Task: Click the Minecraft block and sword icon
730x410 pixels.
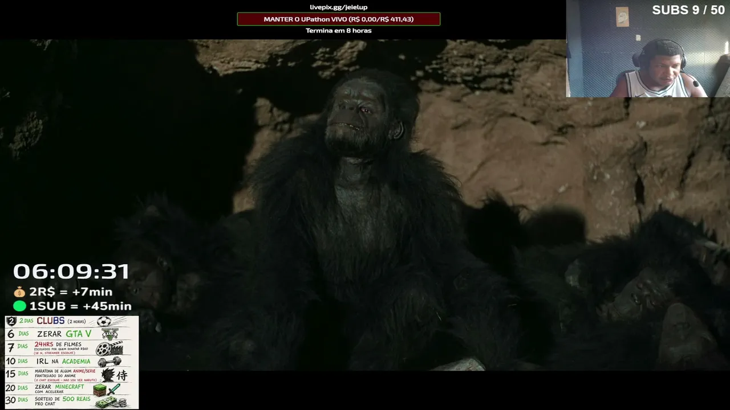Action: pyautogui.click(x=107, y=389)
